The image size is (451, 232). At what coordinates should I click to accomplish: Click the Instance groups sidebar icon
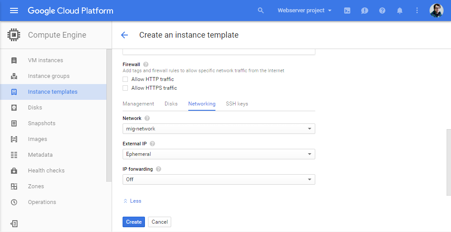pos(14,76)
